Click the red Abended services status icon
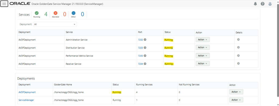 (x=56, y=13)
